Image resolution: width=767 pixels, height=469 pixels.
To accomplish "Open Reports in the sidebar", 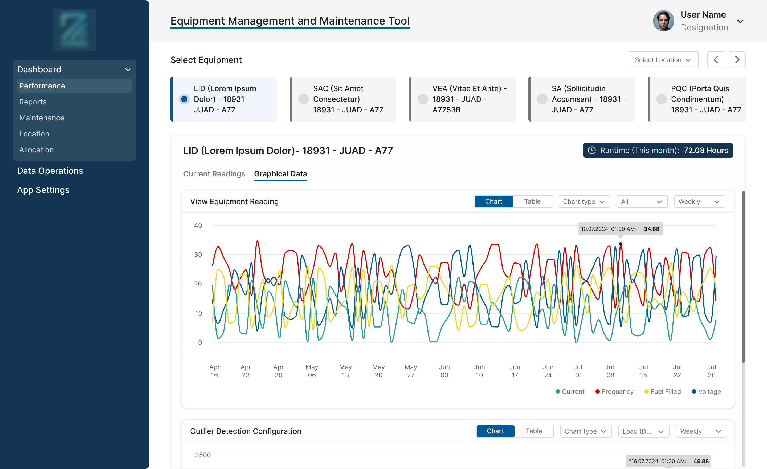I will tap(33, 102).
